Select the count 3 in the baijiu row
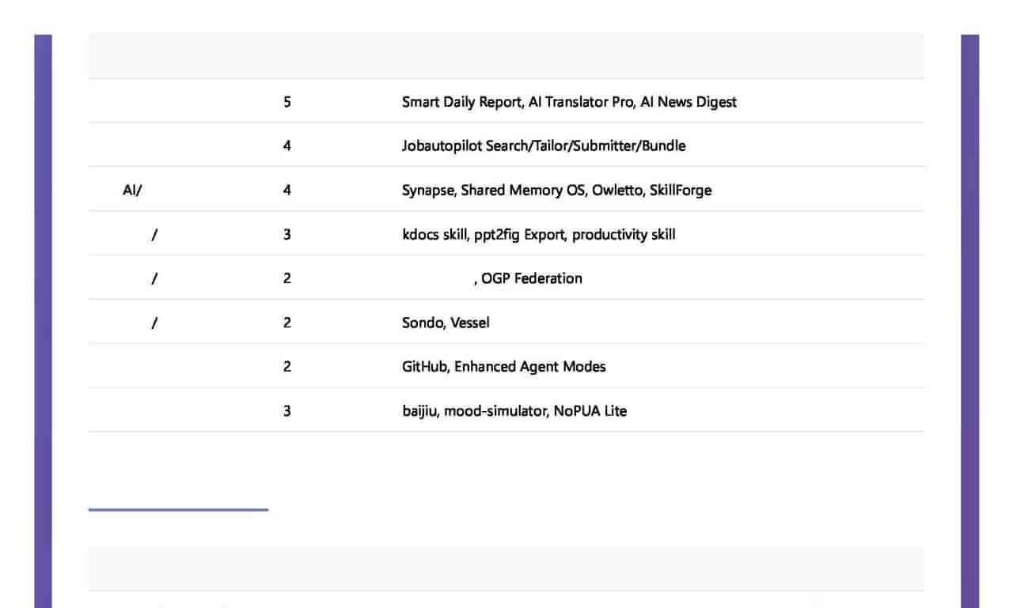The height and width of the screenshot is (608, 1013). (x=287, y=411)
